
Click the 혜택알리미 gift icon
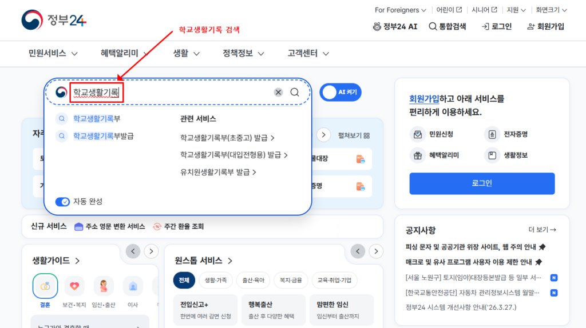click(417, 155)
